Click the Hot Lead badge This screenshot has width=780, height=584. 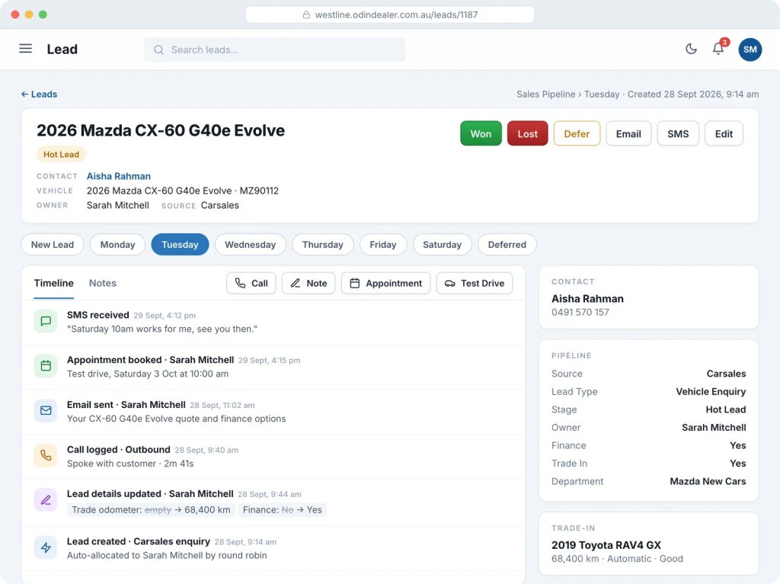[x=61, y=154]
